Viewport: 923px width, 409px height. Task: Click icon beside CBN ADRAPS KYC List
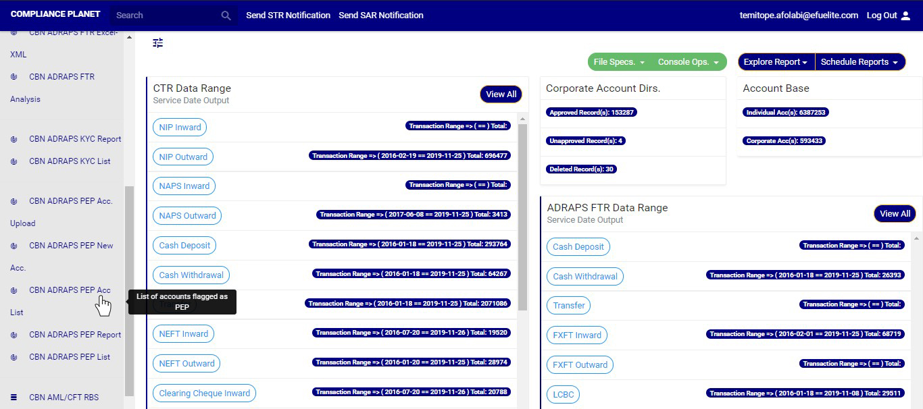tap(14, 161)
